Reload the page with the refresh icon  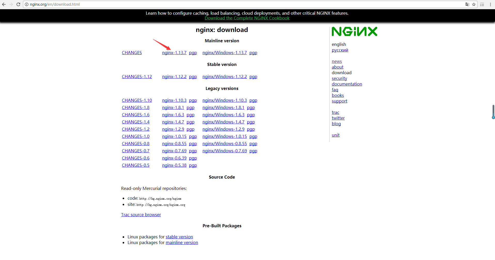[x=18, y=4]
